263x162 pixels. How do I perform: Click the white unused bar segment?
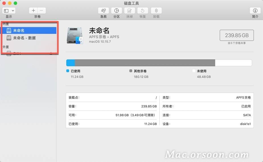pos(233,63)
